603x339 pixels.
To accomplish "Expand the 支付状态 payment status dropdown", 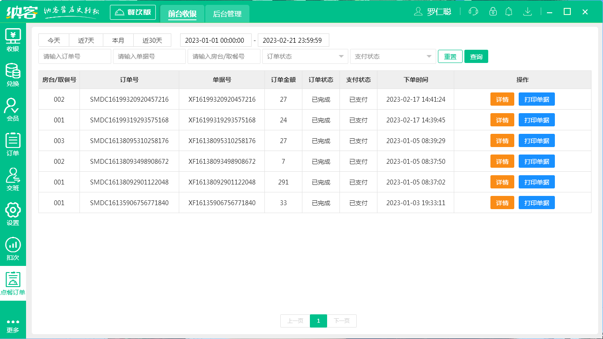I will coord(393,56).
